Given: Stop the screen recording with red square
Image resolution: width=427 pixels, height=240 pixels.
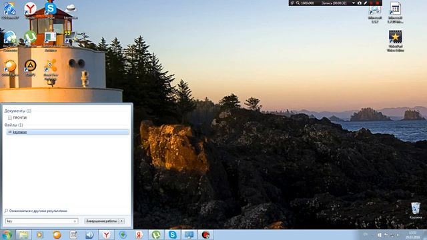Looking at the screenshot, I should coord(378,3).
